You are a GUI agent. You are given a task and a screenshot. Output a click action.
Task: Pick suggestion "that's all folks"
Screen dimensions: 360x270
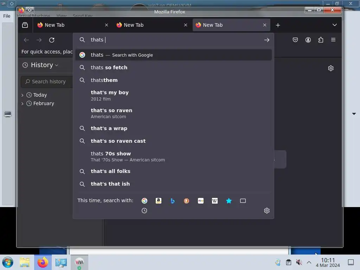[x=173, y=171]
